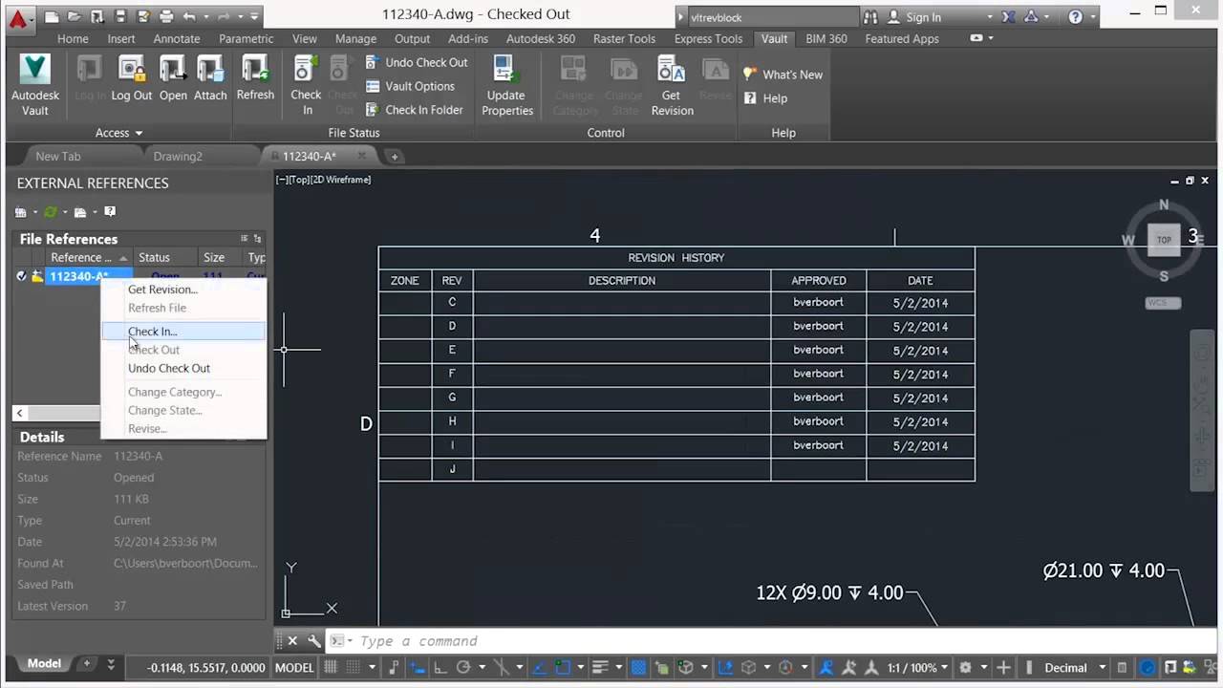
Task: Switch File References to tree view
Action: tap(257, 239)
